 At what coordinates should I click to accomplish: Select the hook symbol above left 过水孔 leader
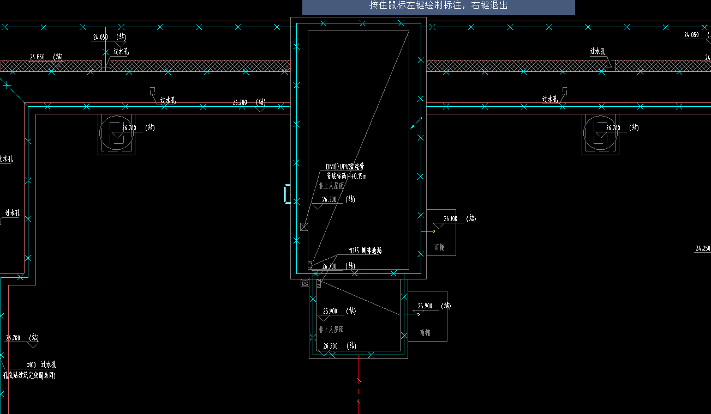pyautogui.click(x=153, y=92)
